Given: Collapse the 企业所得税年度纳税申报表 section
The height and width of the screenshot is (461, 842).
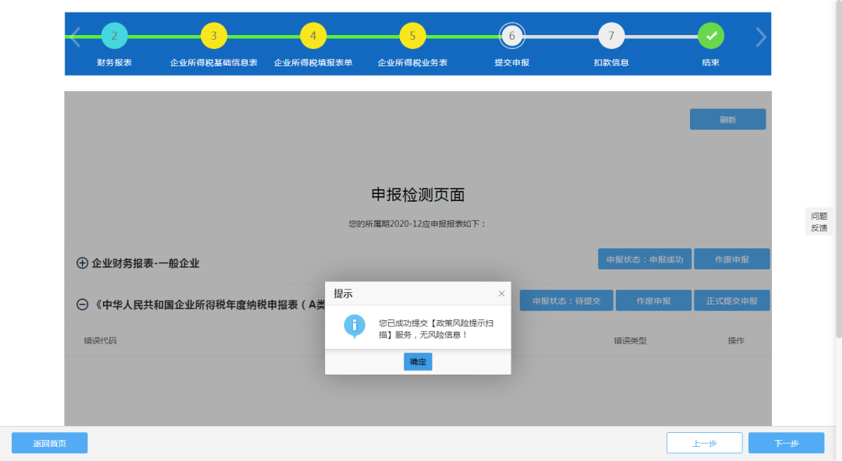Looking at the screenshot, I should tap(82, 304).
